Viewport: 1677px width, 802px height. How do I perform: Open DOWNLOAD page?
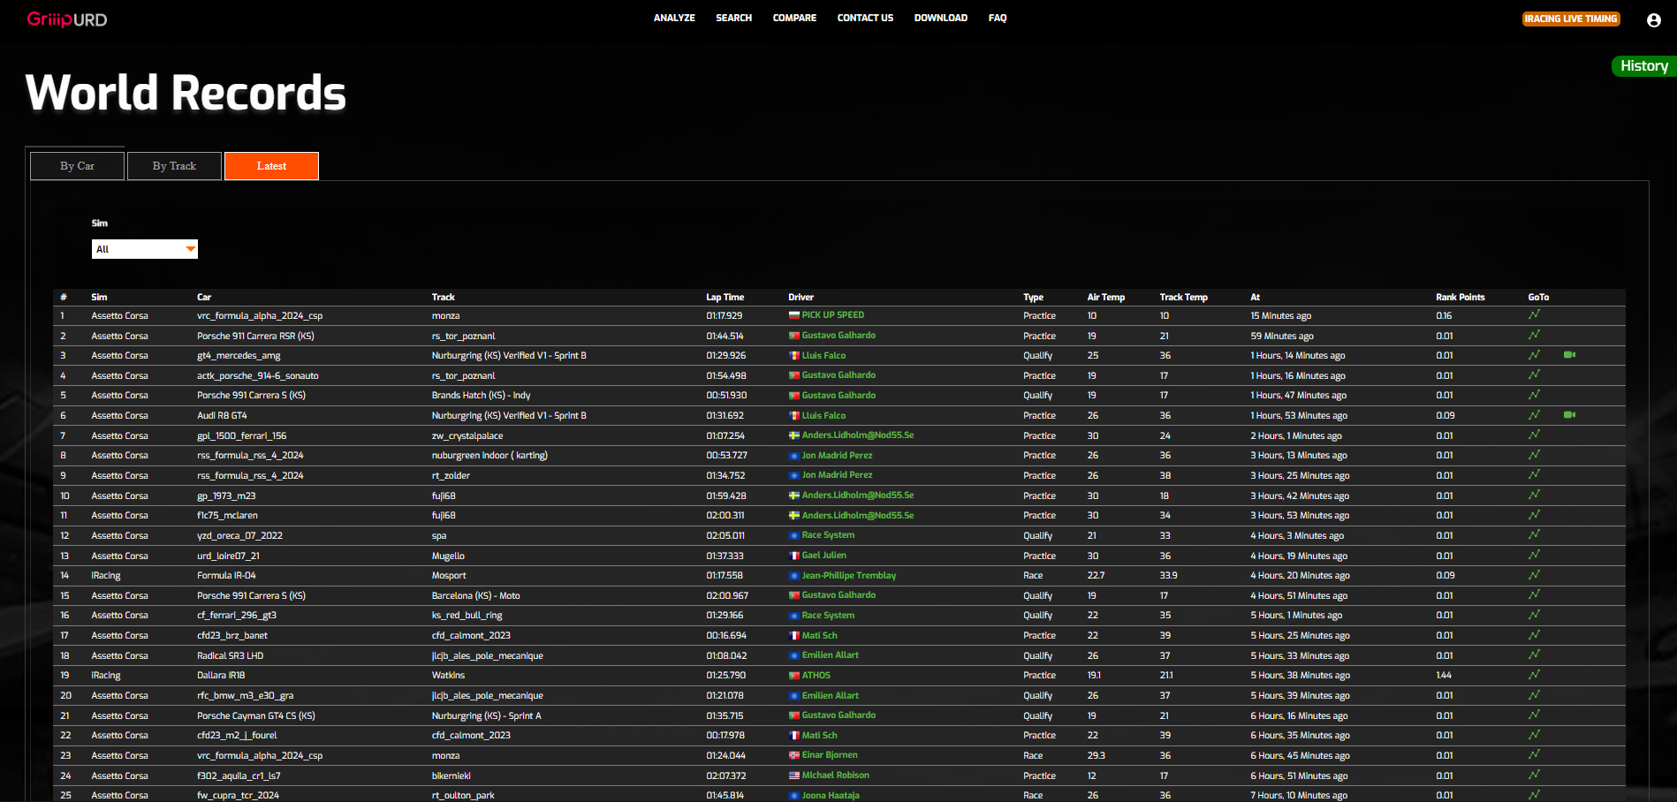click(x=940, y=18)
